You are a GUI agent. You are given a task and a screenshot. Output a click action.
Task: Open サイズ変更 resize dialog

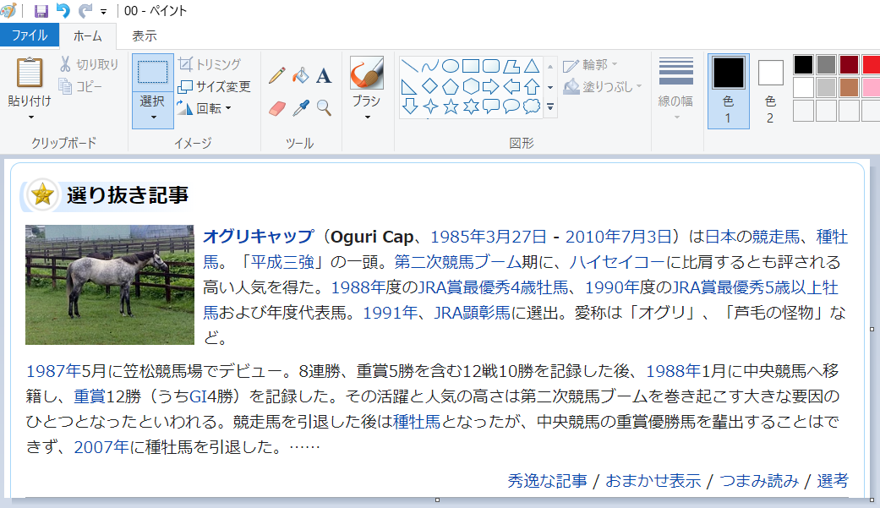(215, 86)
